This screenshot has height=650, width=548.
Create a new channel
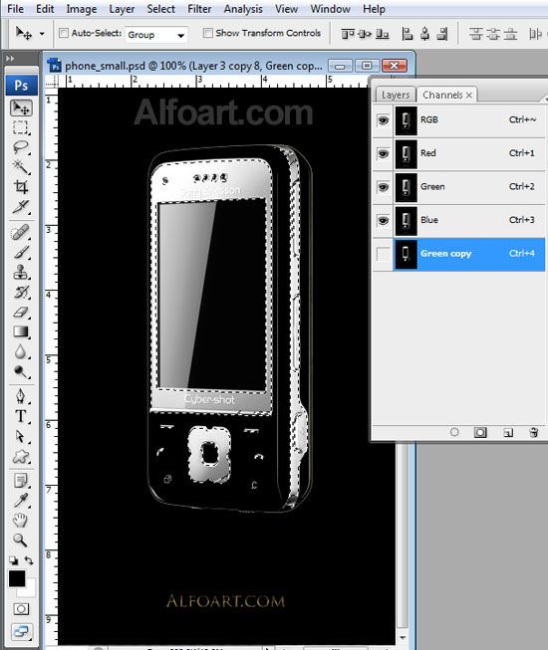pyautogui.click(x=508, y=433)
